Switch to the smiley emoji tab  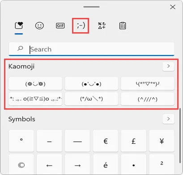coord(39,26)
